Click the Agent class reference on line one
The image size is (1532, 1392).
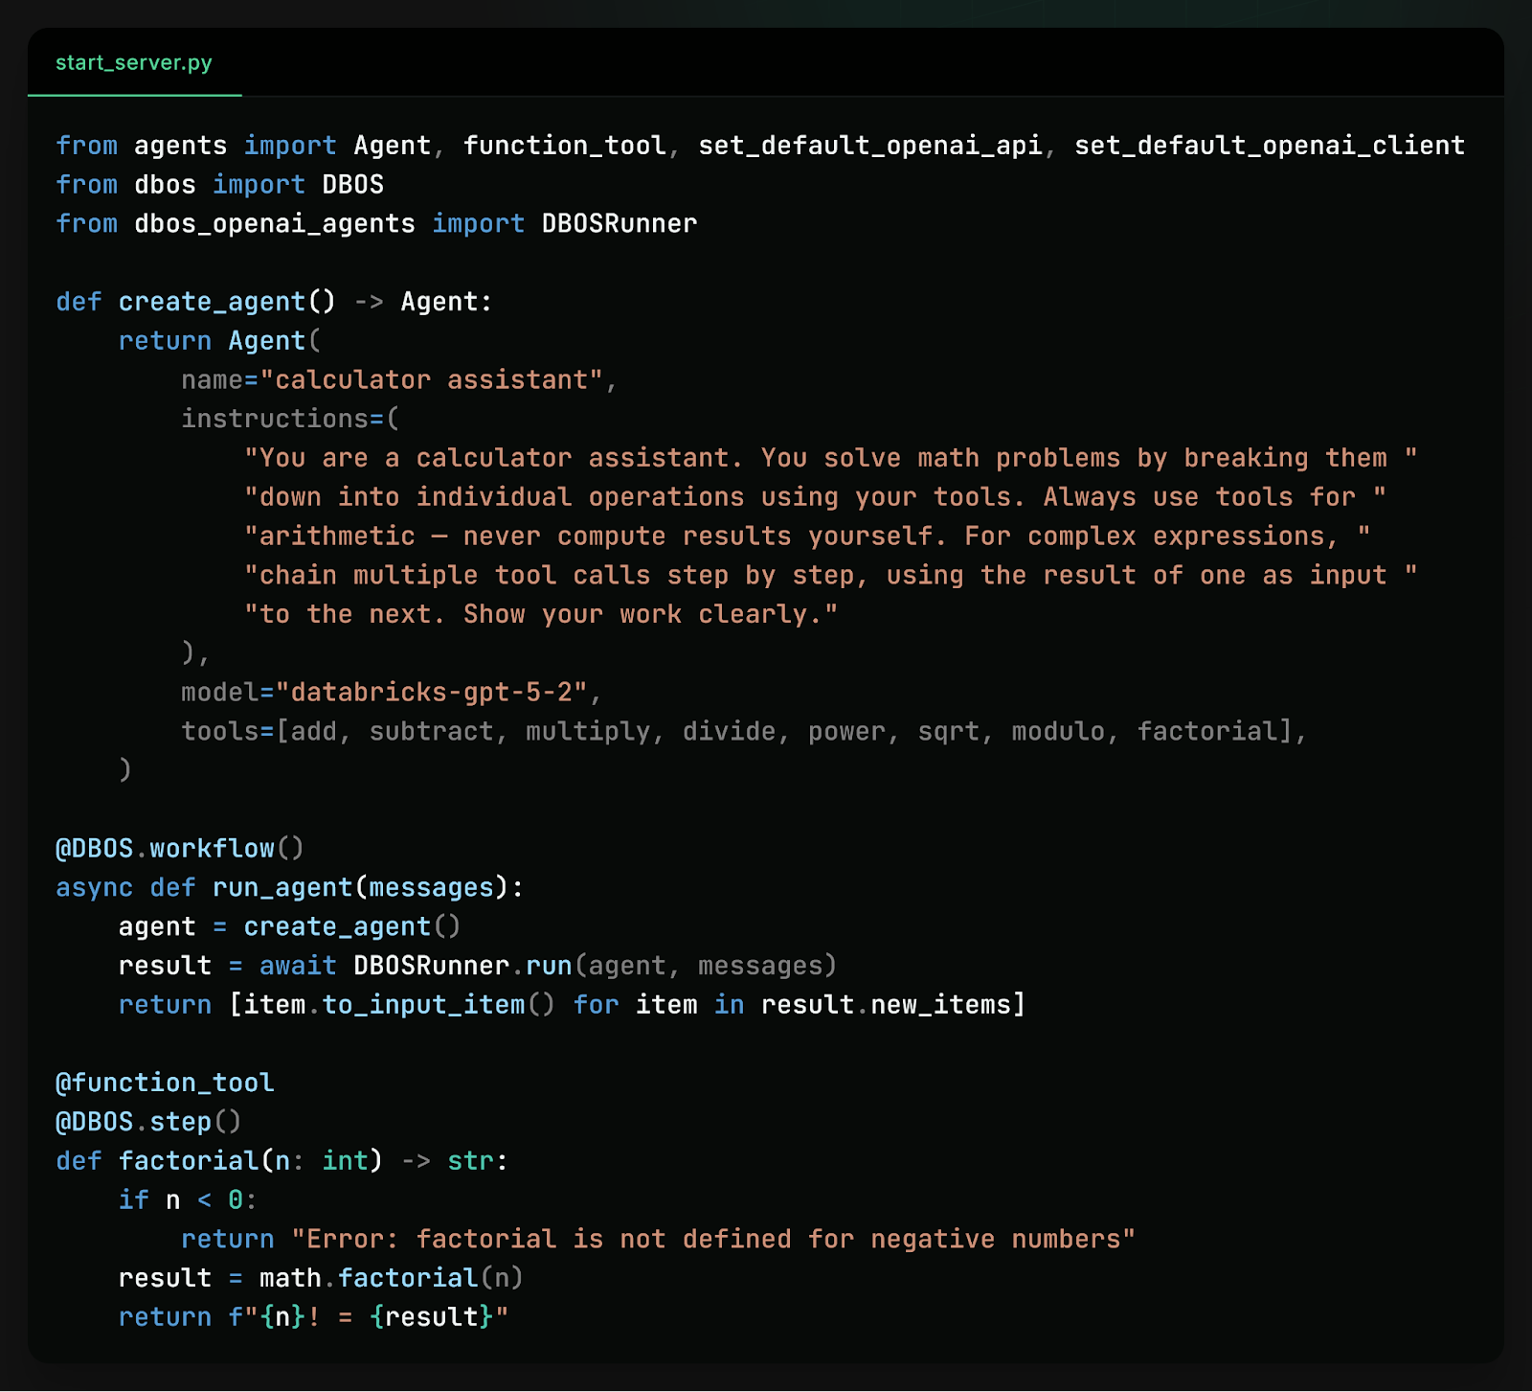pyautogui.click(x=391, y=145)
